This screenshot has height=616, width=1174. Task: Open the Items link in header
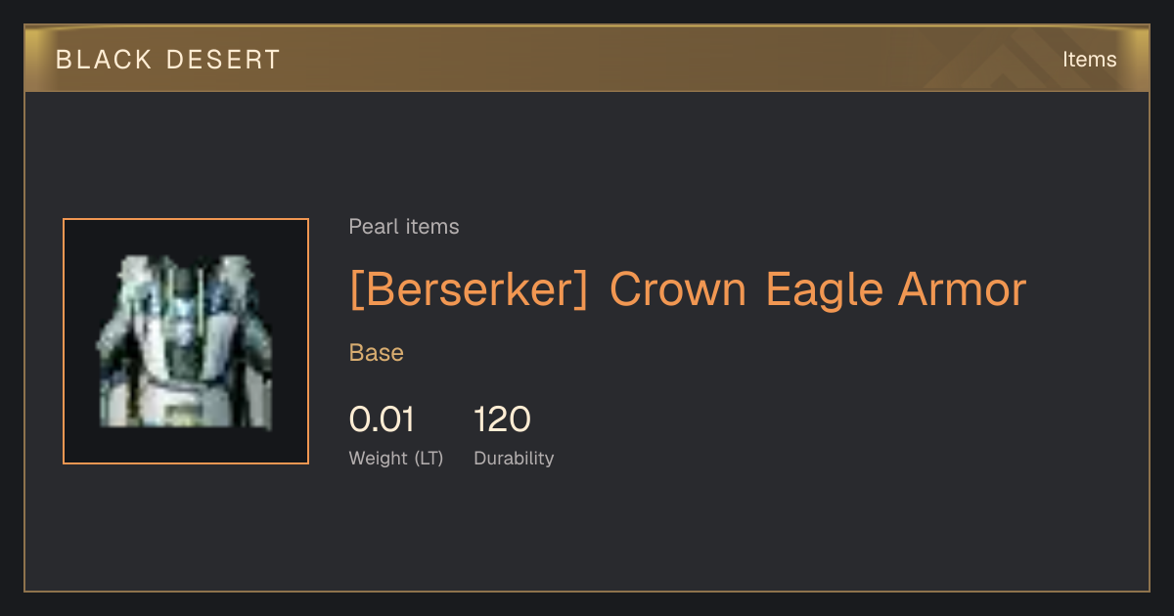[x=1089, y=60]
